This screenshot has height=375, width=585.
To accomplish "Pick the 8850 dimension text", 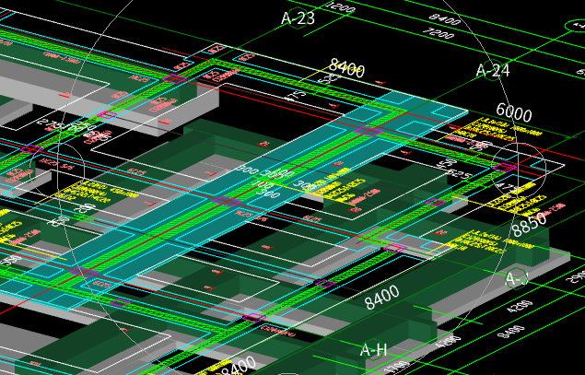I will pyautogui.click(x=530, y=225).
